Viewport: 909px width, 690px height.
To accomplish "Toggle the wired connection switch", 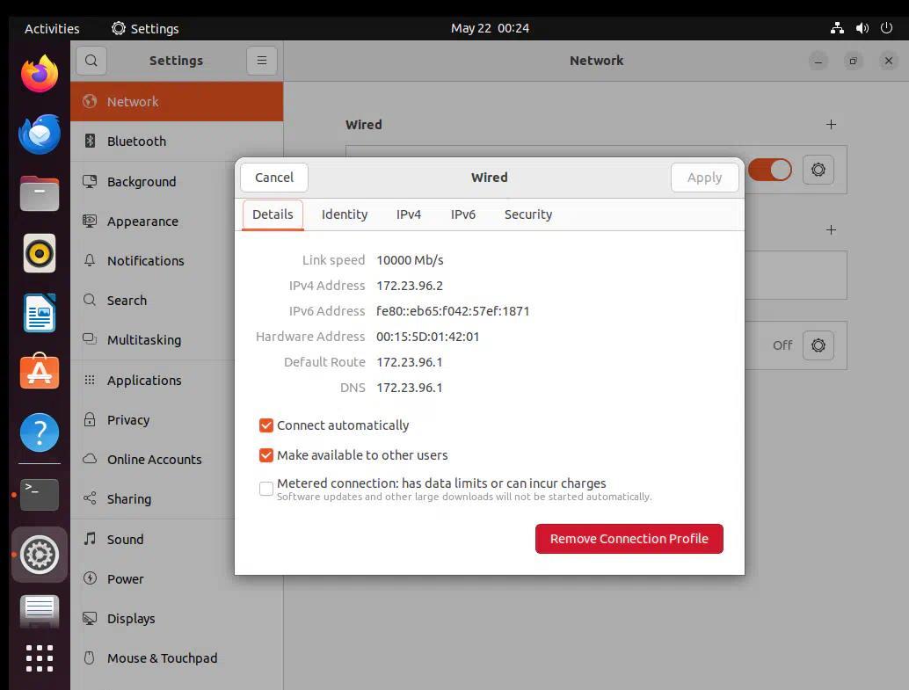I will pos(770,170).
